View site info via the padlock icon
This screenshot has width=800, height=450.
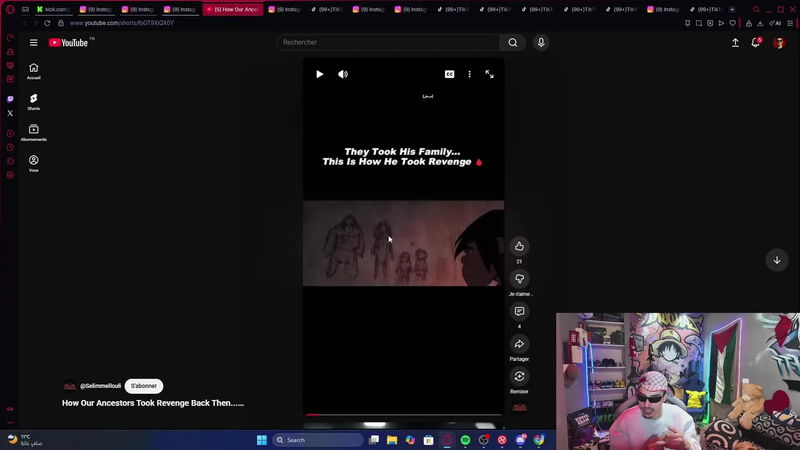pyautogui.click(x=61, y=23)
